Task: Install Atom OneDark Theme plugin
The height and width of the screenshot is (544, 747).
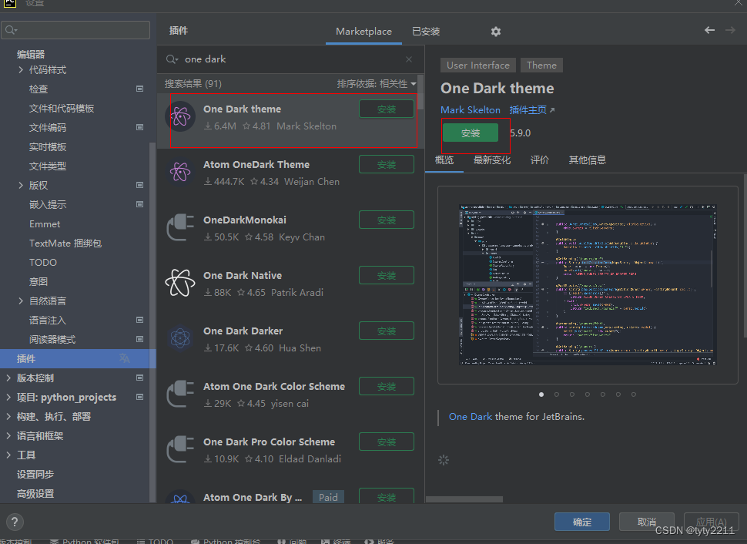Action: click(387, 164)
